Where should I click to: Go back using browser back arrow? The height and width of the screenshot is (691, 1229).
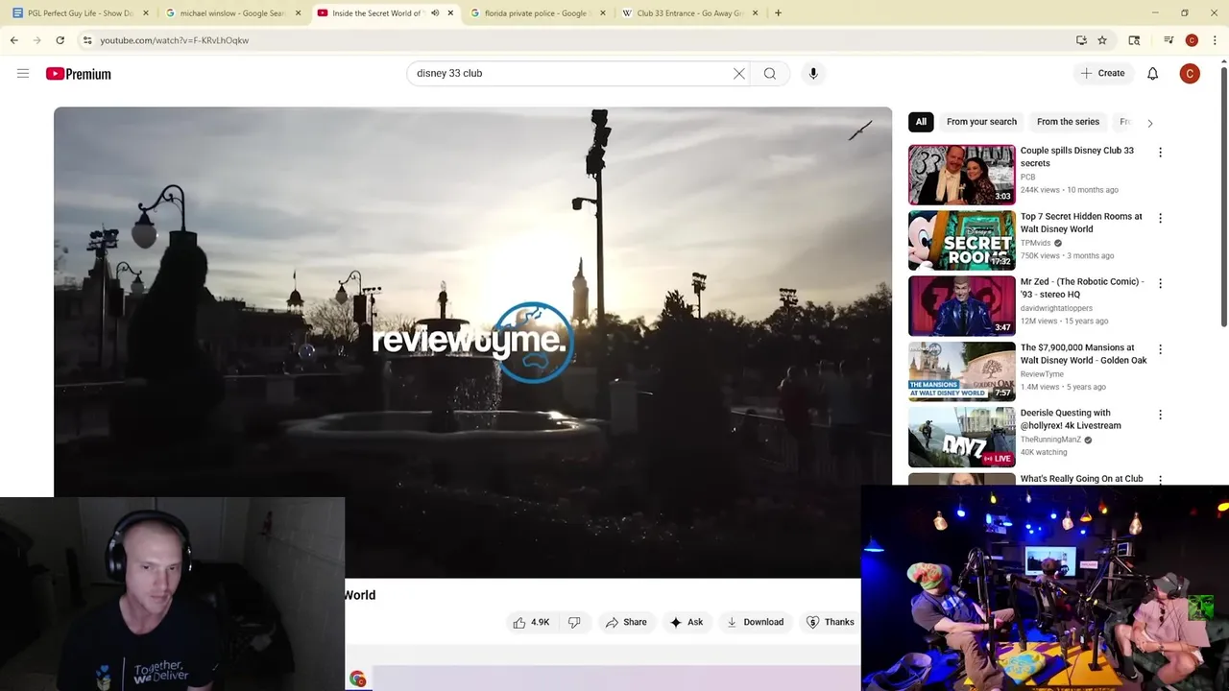[x=14, y=40]
